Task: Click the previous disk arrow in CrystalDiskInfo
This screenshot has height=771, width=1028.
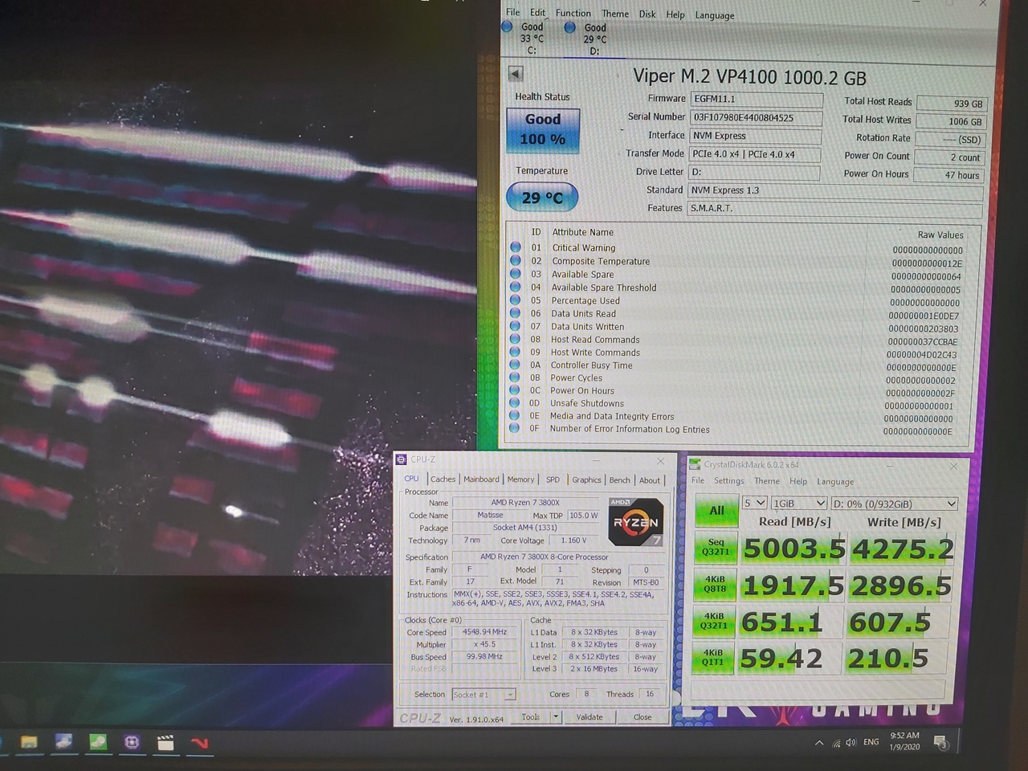Action: tap(516, 74)
